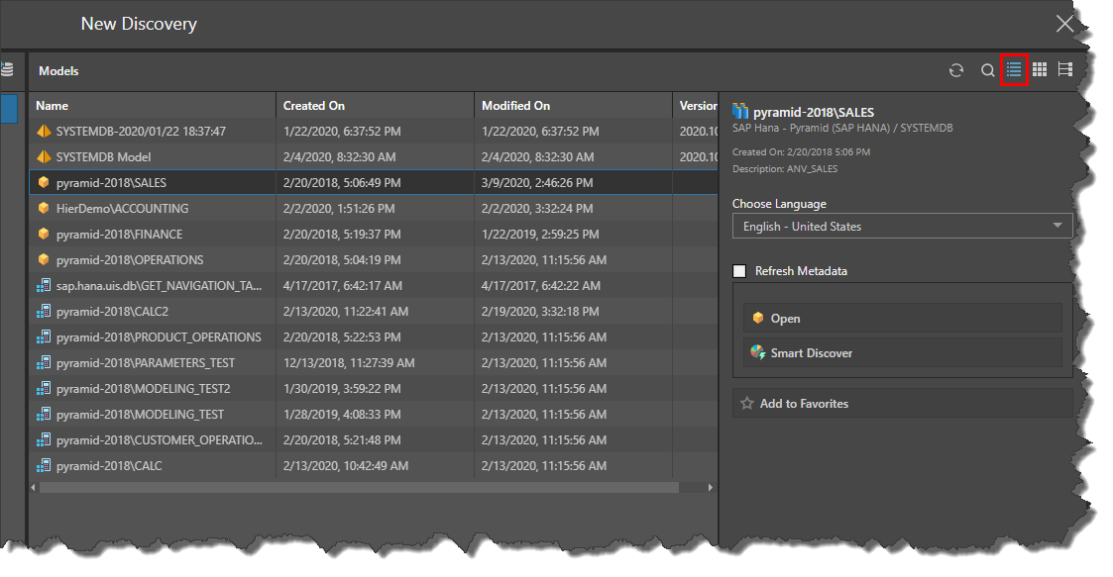
Task: Select the pyramid-2018\MODELING_TEST model name
Action: coord(140,415)
